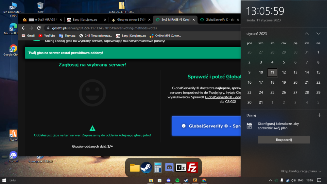
Task: Click the styczeń 2023 month header
Action: click(256, 34)
